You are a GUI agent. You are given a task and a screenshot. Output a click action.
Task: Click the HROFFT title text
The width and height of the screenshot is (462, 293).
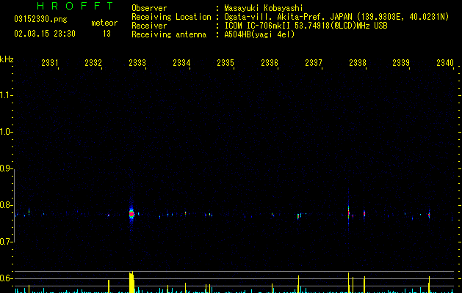click(75, 6)
